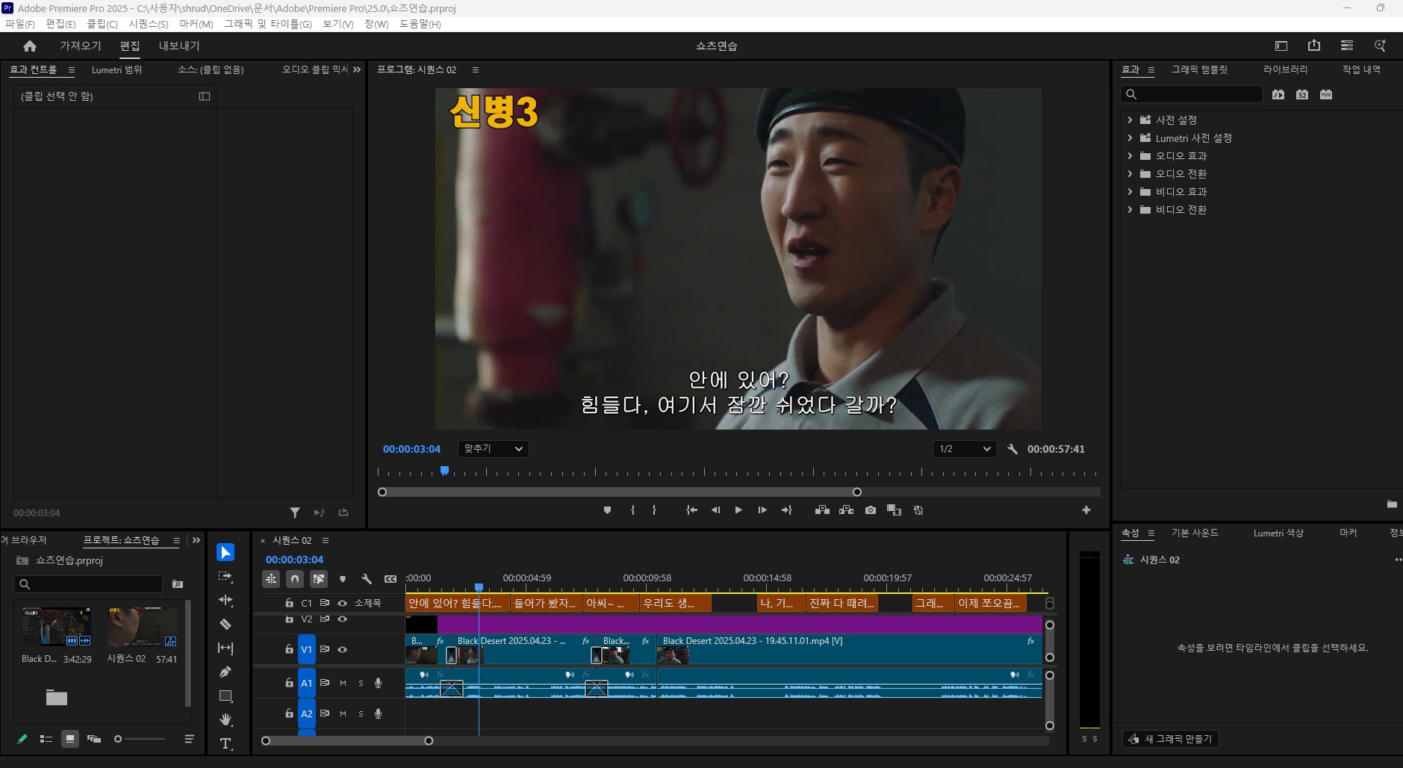Click the new bin folder icon in Project panel
This screenshot has width=1403, height=768.
tap(57, 698)
